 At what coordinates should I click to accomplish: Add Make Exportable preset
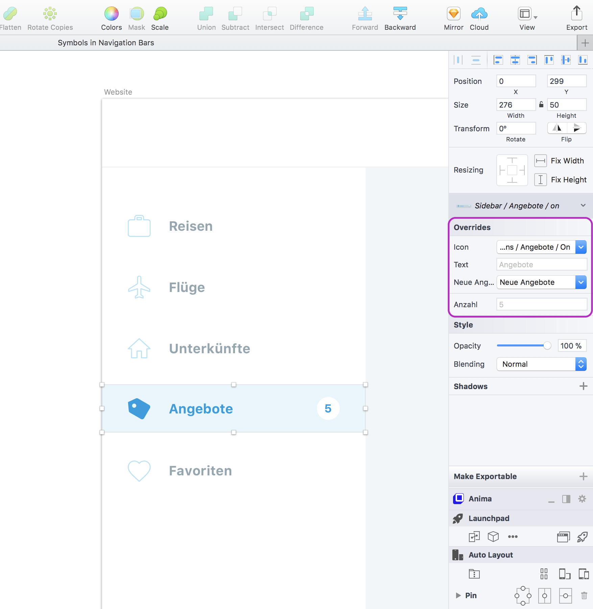583,476
